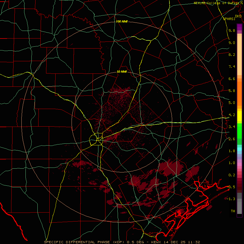244x244 pixels.
Task: Select the 8.2 scale label
Action: (x=232, y=54)
